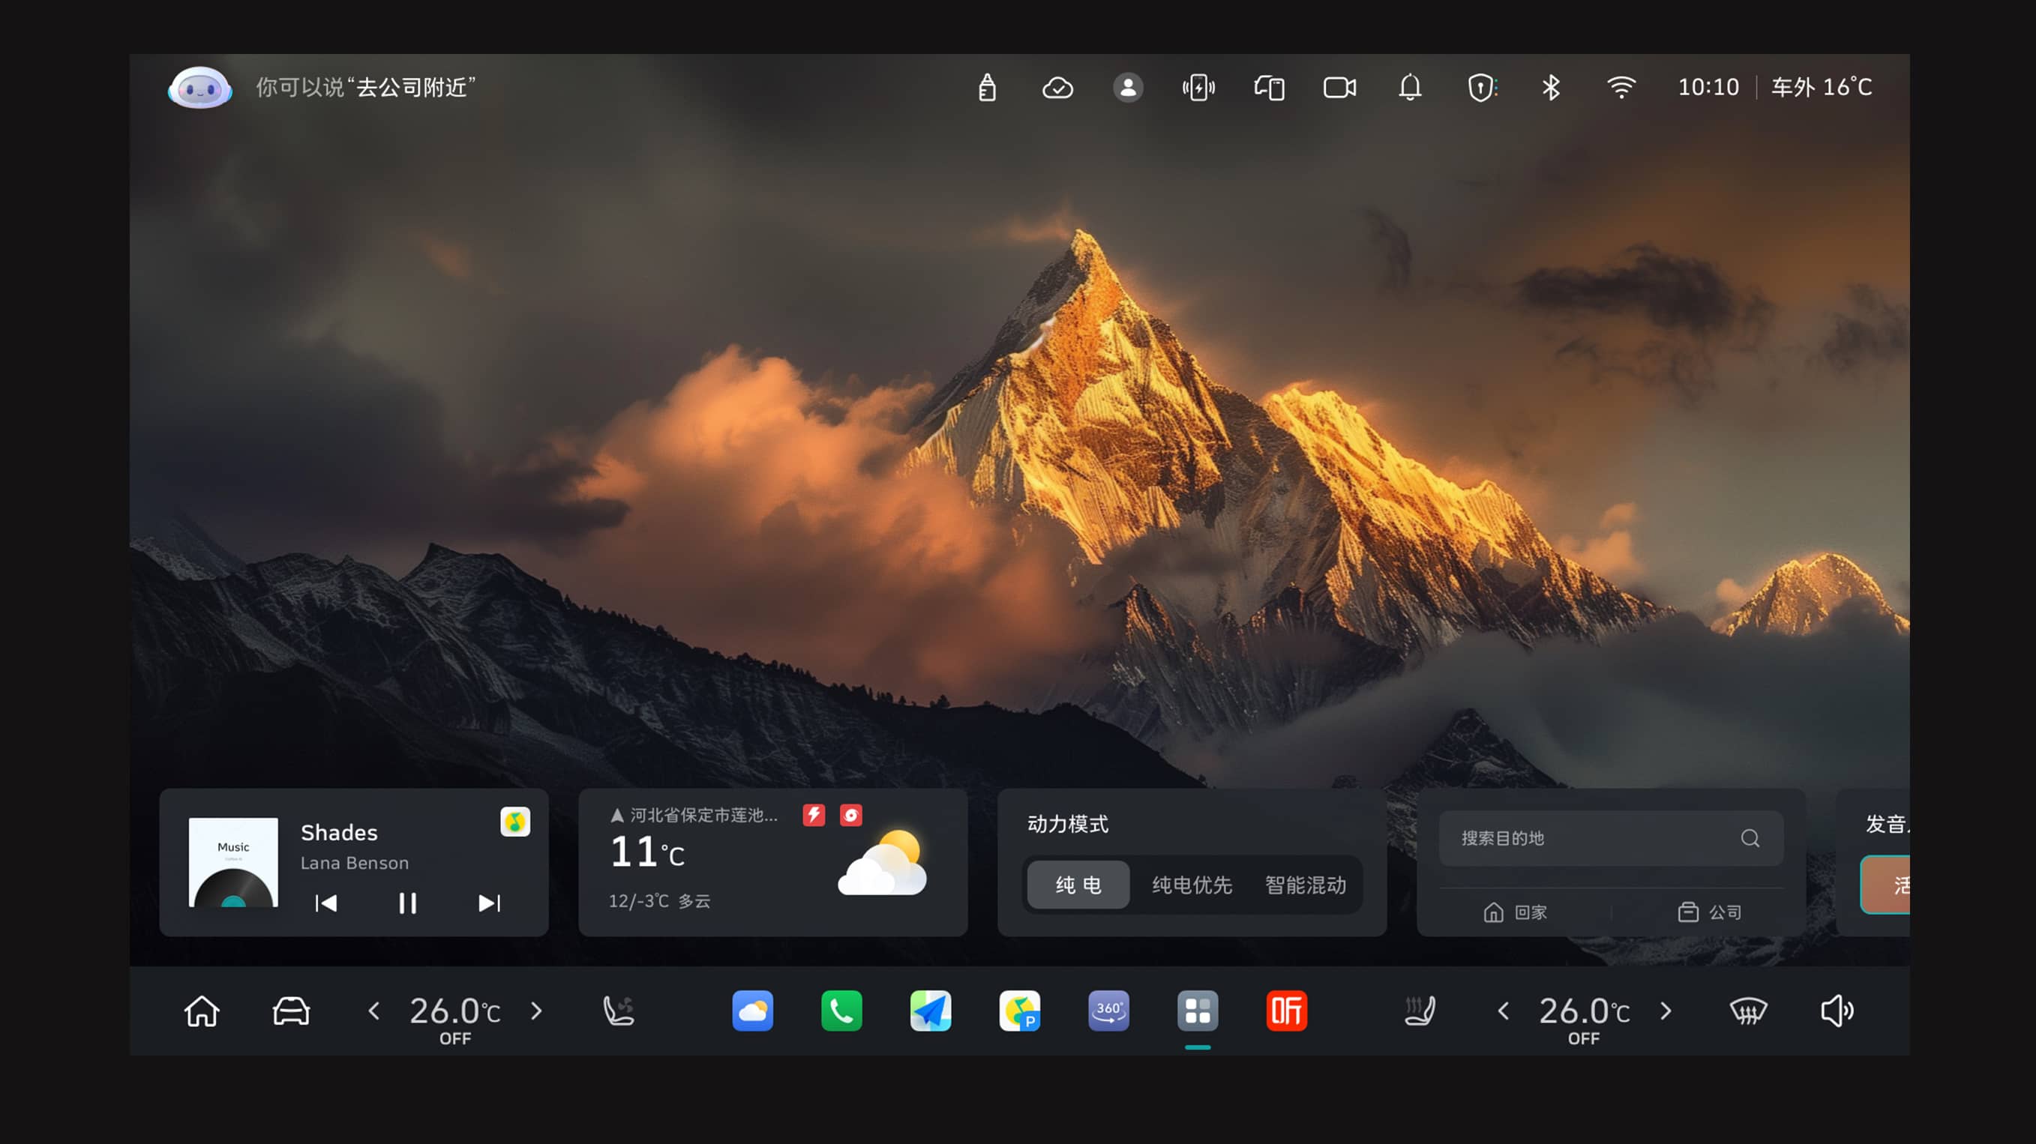Viewport: 2036px width, 1144px height.
Task: Open vehicle settings car icon
Action: pyautogui.click(x=291, y=1011)
